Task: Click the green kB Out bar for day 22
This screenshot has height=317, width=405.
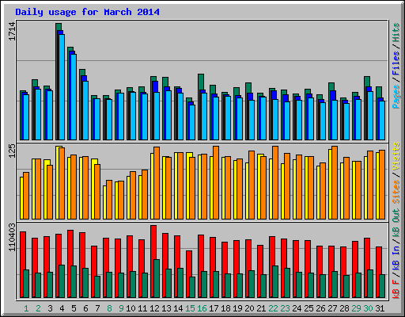Action: tap(275, 282)
